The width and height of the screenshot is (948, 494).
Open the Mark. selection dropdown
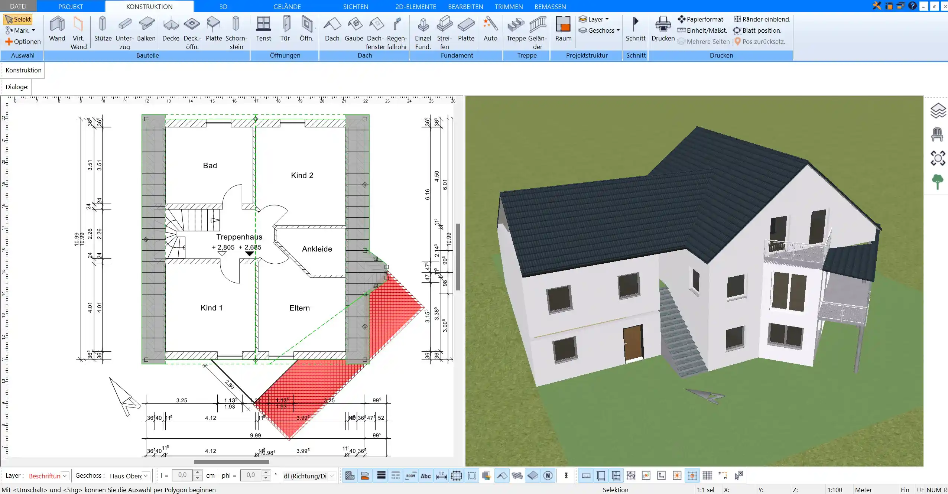[x=20, y=30]
